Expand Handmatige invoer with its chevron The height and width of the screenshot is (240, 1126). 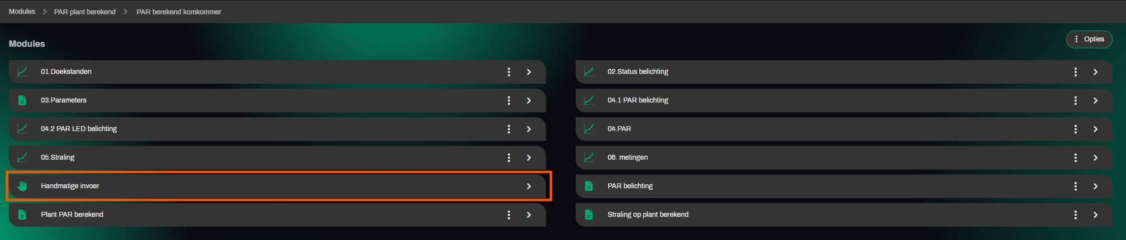click(x=529, y=186)
